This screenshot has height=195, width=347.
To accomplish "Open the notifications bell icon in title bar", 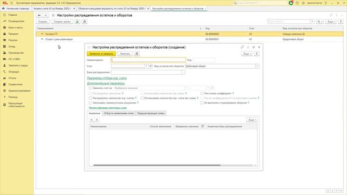I will click(x=291, y=3).
